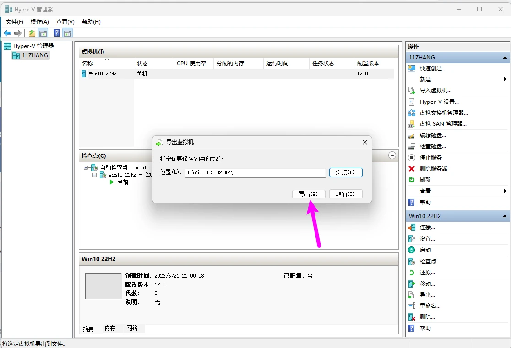
Task: Collapse the Win10 22H2 actions section
Action: [x=505, y=216]
